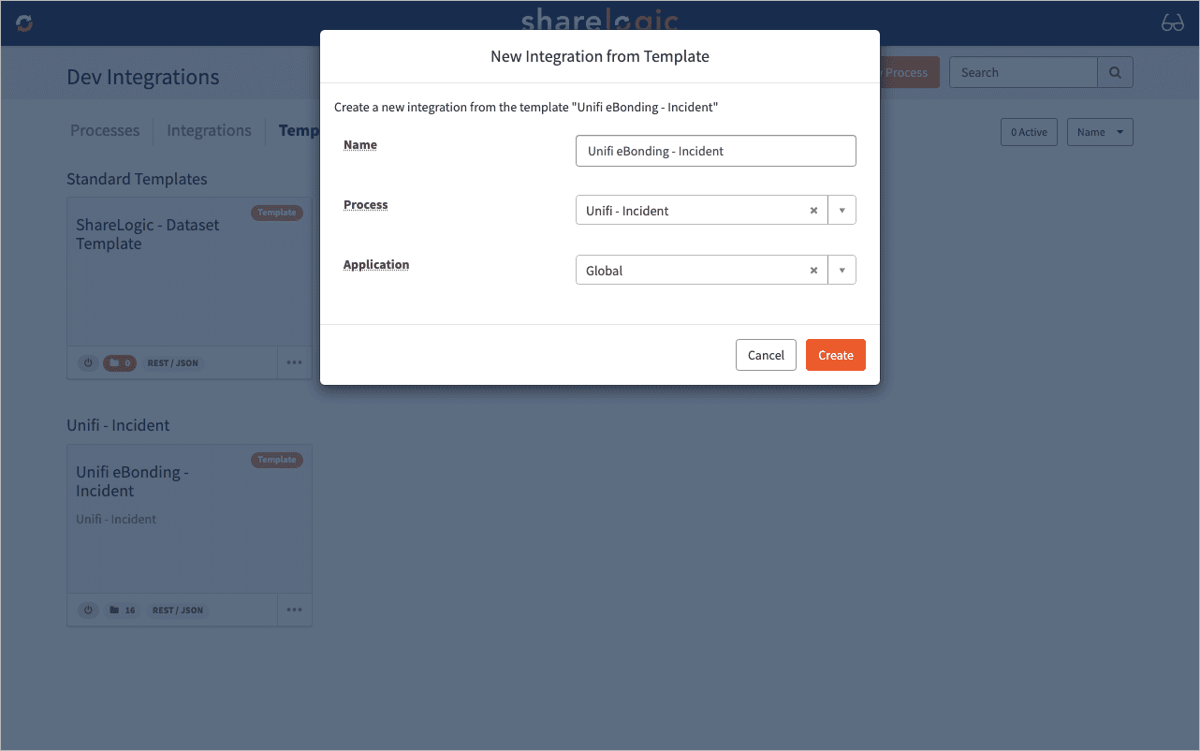Open more options on ShareLogic Dataset Template card

[x=294, y=362]
